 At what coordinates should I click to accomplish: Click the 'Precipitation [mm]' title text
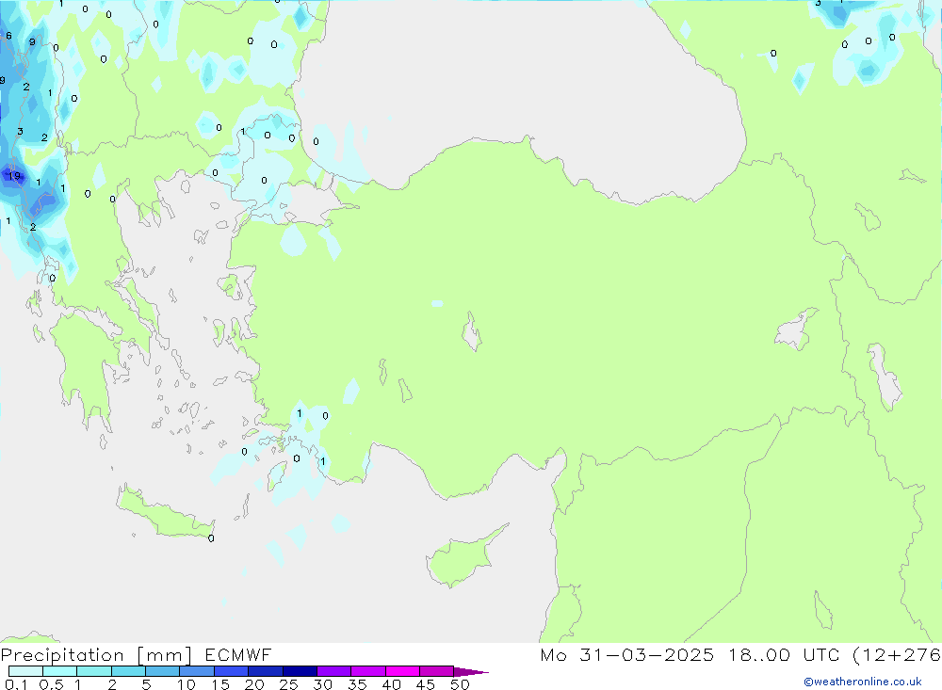96,655
